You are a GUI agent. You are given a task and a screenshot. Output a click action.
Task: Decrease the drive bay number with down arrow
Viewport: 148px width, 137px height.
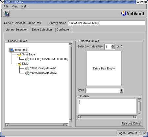[x=113, y=48]
